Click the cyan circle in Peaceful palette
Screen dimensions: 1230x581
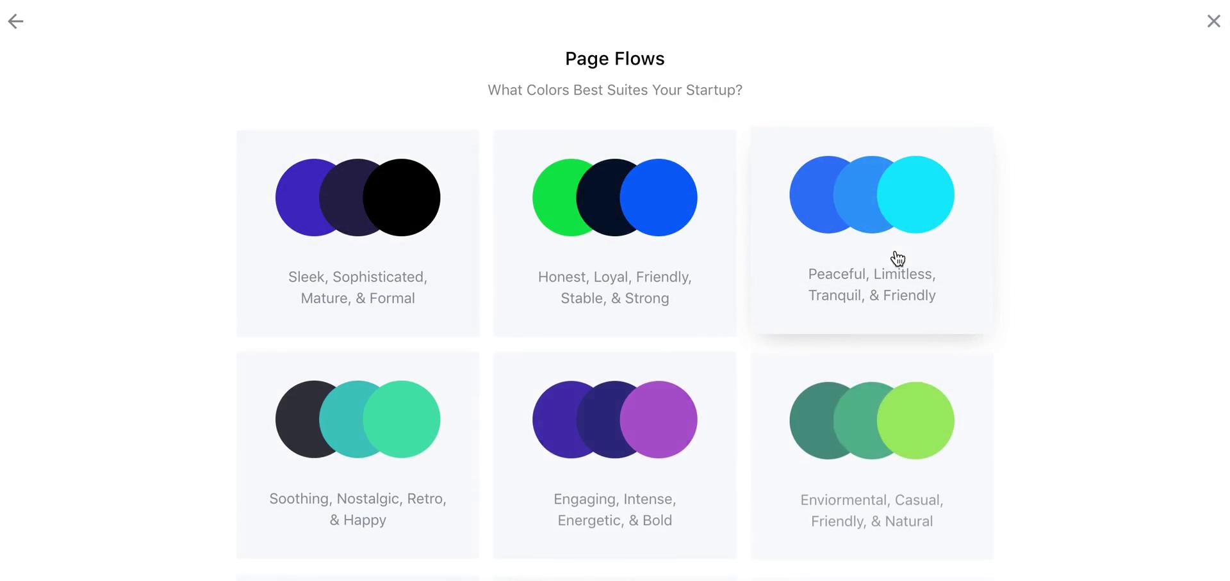(915, 195)
